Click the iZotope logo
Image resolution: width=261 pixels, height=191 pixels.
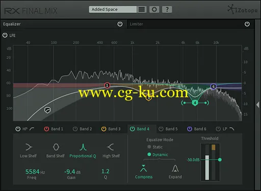pos(243,10)
